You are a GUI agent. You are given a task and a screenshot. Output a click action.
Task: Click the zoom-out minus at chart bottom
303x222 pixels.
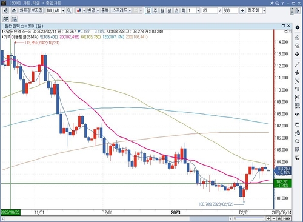click(x=274, y=218)
